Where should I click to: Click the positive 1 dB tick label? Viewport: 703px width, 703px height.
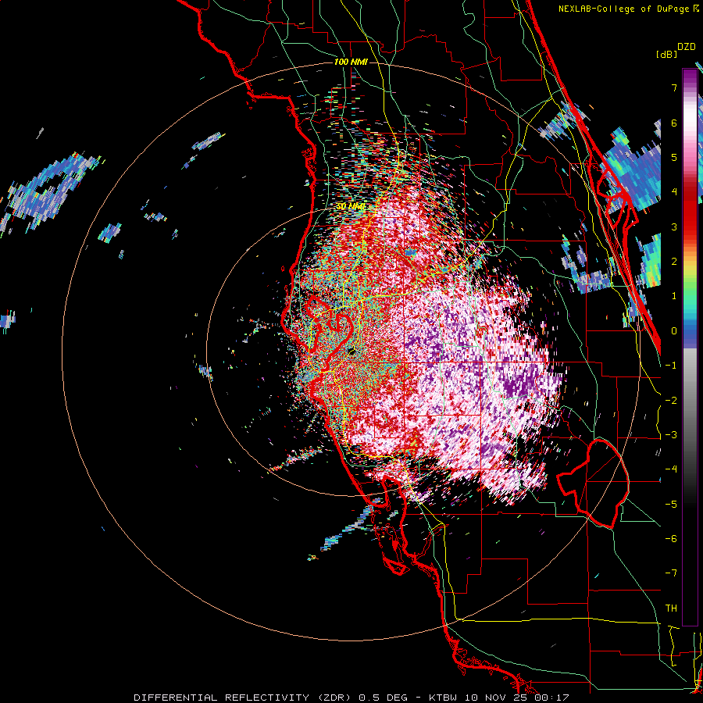674,296
